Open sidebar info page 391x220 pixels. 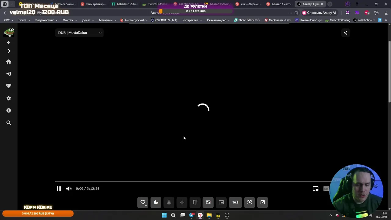pyautogui.click(x=9, y=111)
